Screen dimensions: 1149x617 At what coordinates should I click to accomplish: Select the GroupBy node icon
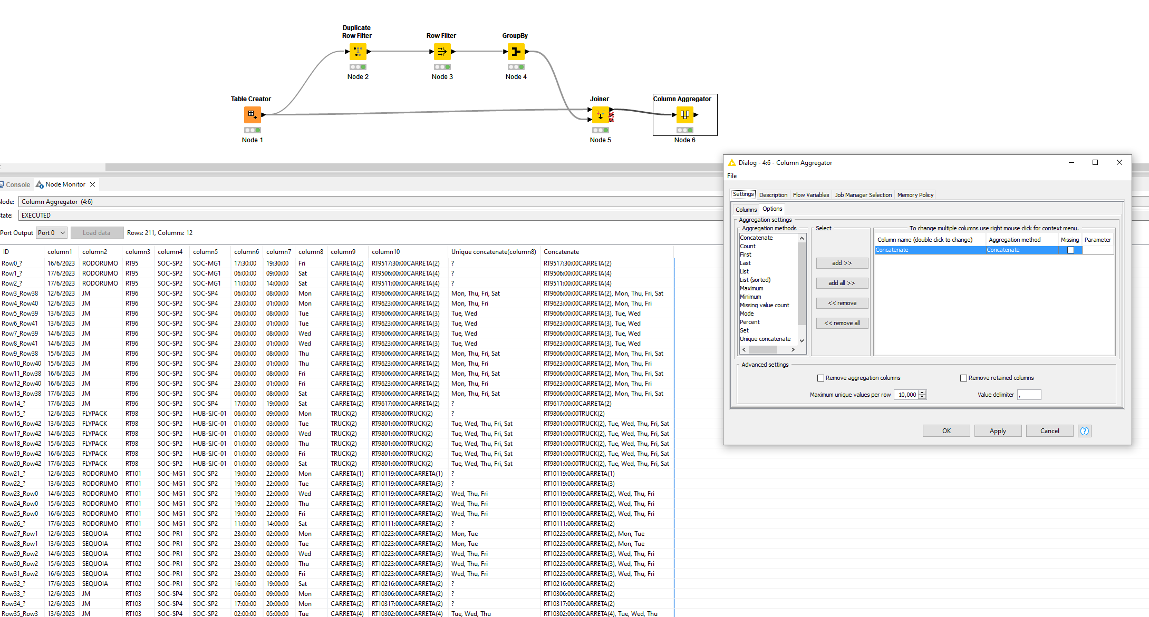click(x=516, y=51)
